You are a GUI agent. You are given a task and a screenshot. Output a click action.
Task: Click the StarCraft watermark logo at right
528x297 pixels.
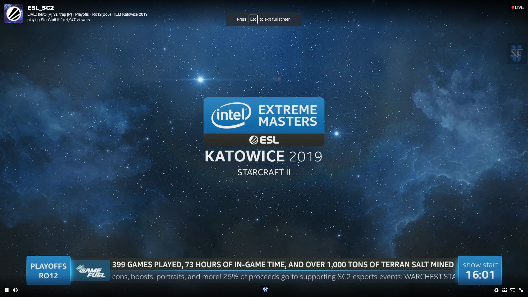[x=516, y=54]
